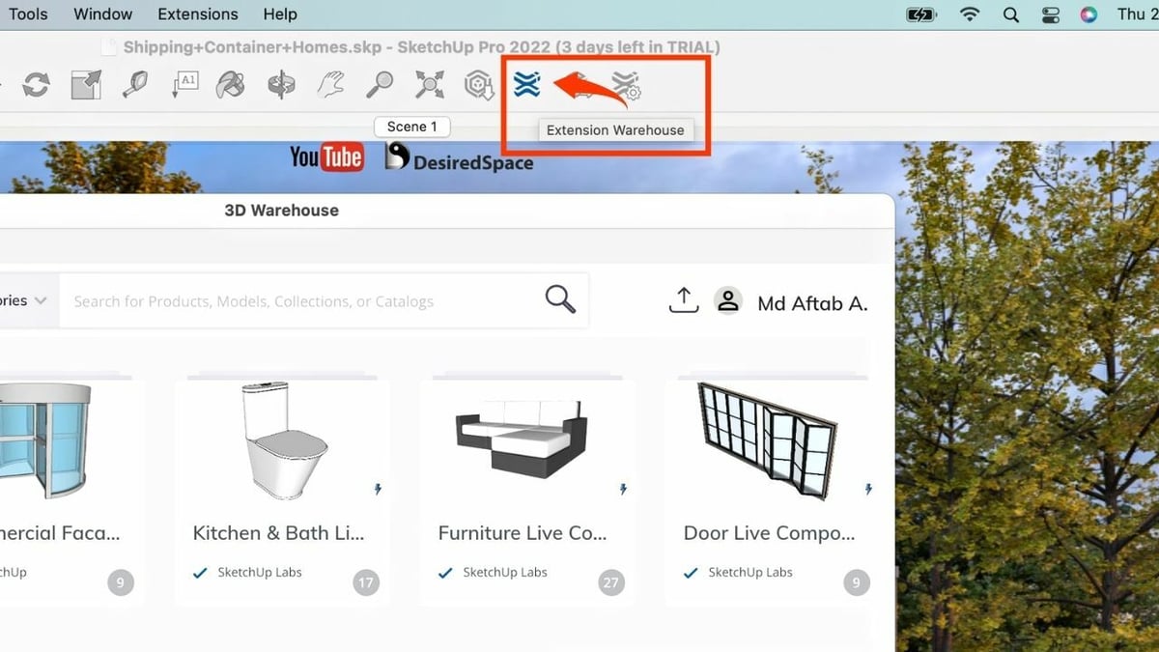Click the battery status icon
The image size is (1159, 652).
pyautogui.click(x=920, y=14)
